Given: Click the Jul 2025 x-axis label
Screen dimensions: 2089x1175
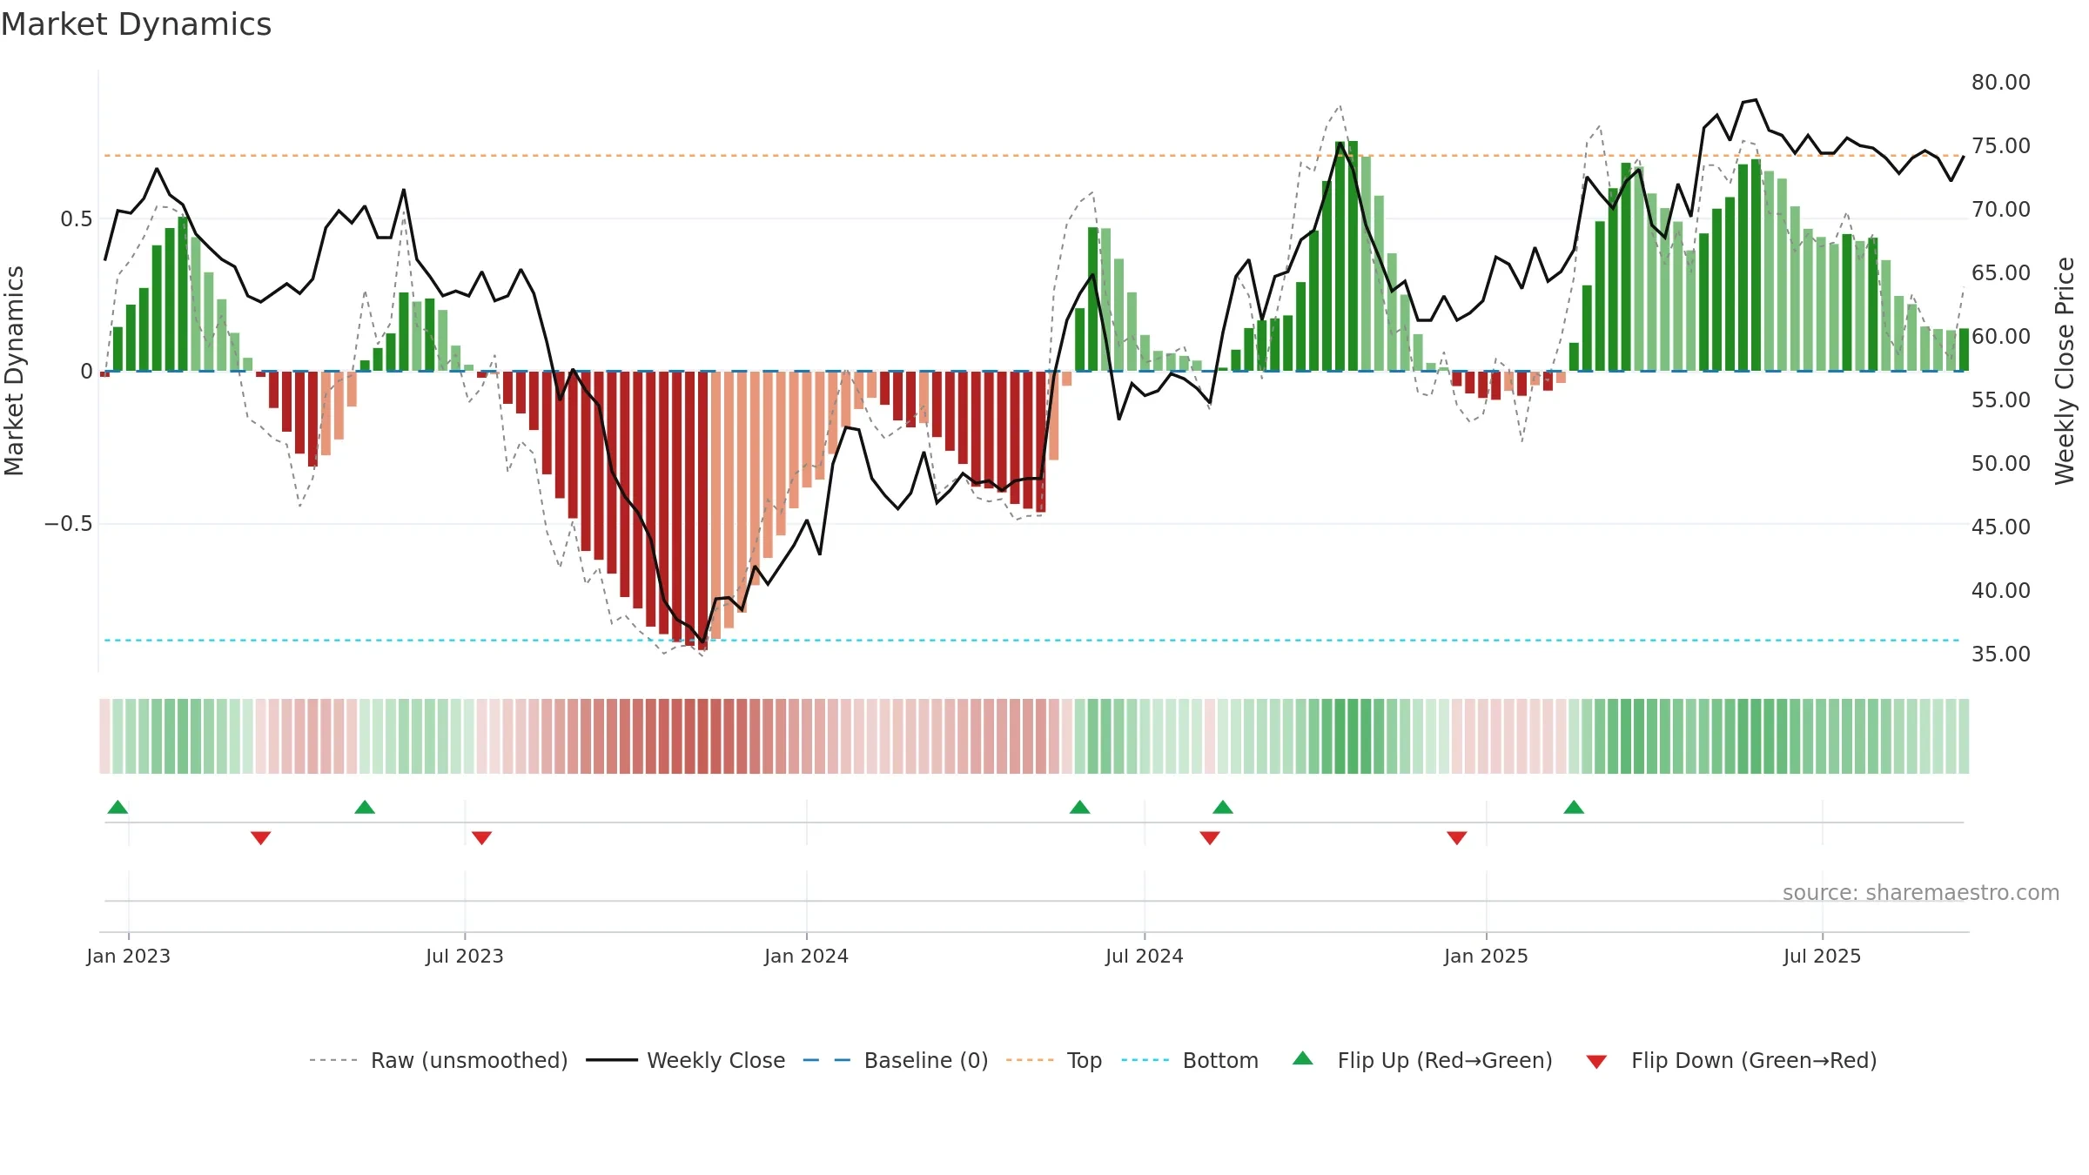Looking at the screenshot, I should point(1823,956).
